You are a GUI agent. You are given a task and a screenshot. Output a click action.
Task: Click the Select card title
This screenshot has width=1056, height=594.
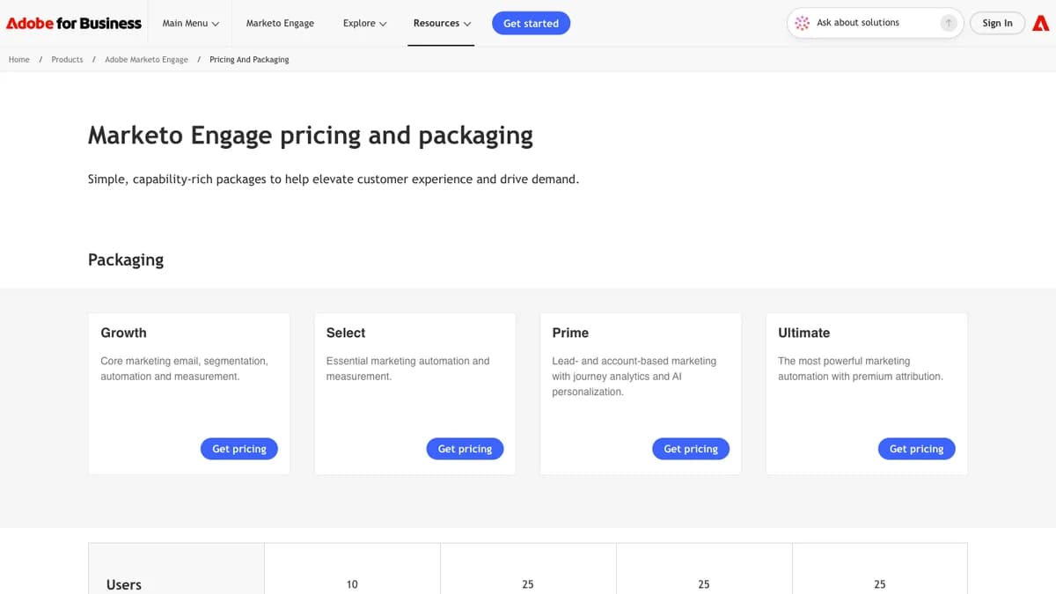click(x=346, y=333)
